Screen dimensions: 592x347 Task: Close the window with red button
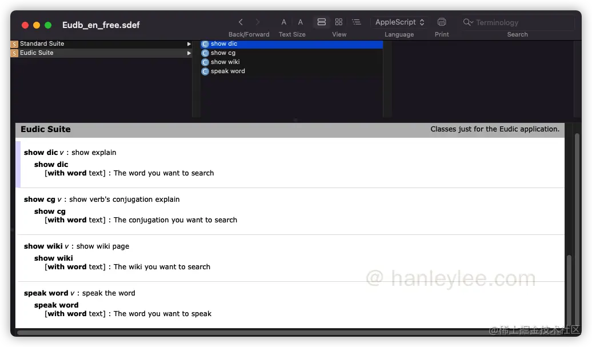click(25, 25)
